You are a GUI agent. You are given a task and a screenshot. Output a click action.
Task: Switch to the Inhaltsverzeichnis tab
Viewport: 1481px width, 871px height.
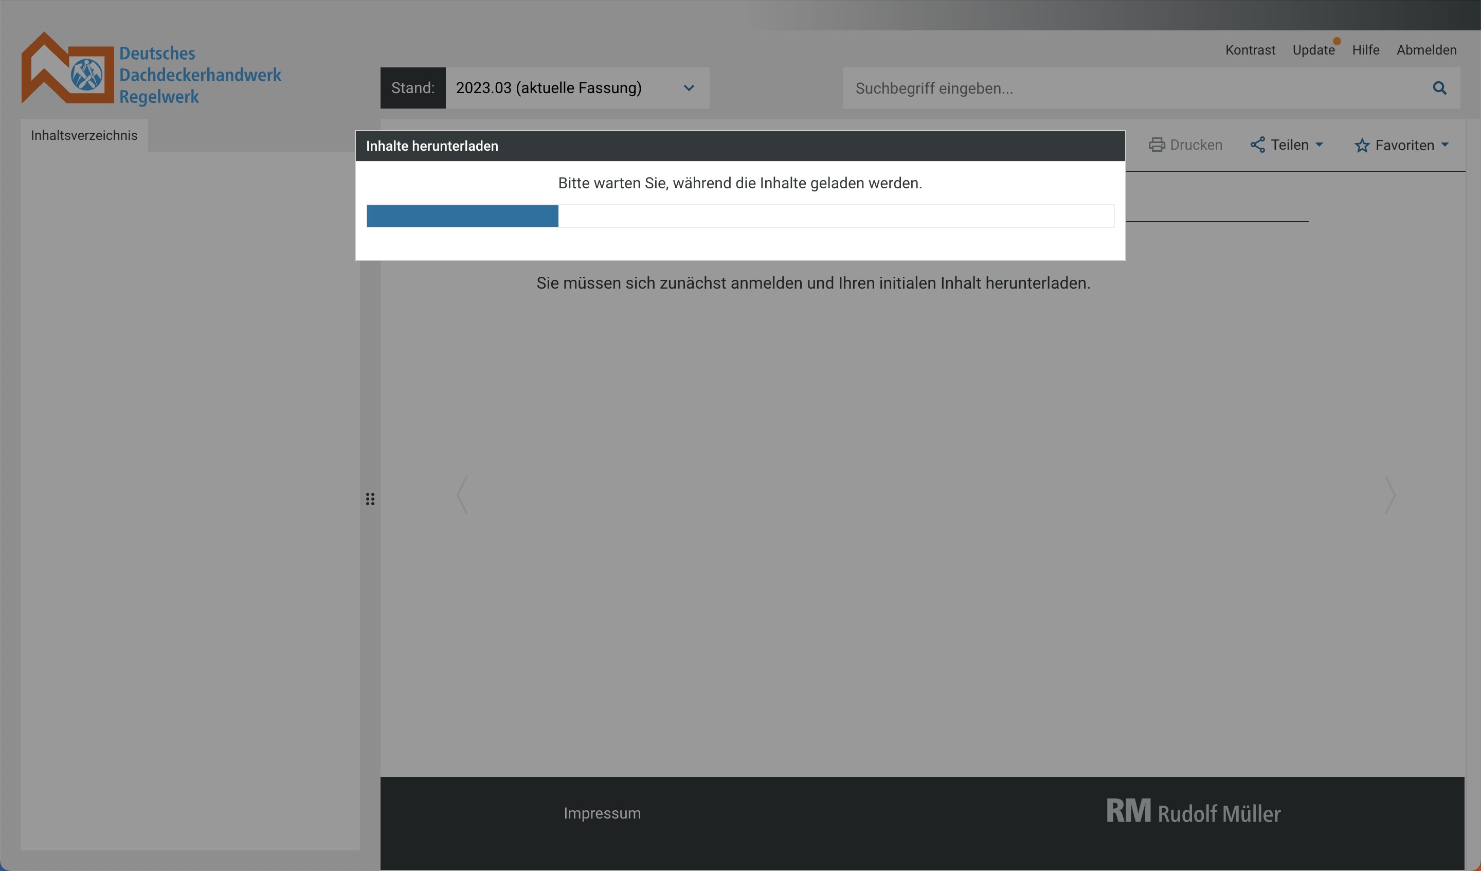[x=84, y=136]
